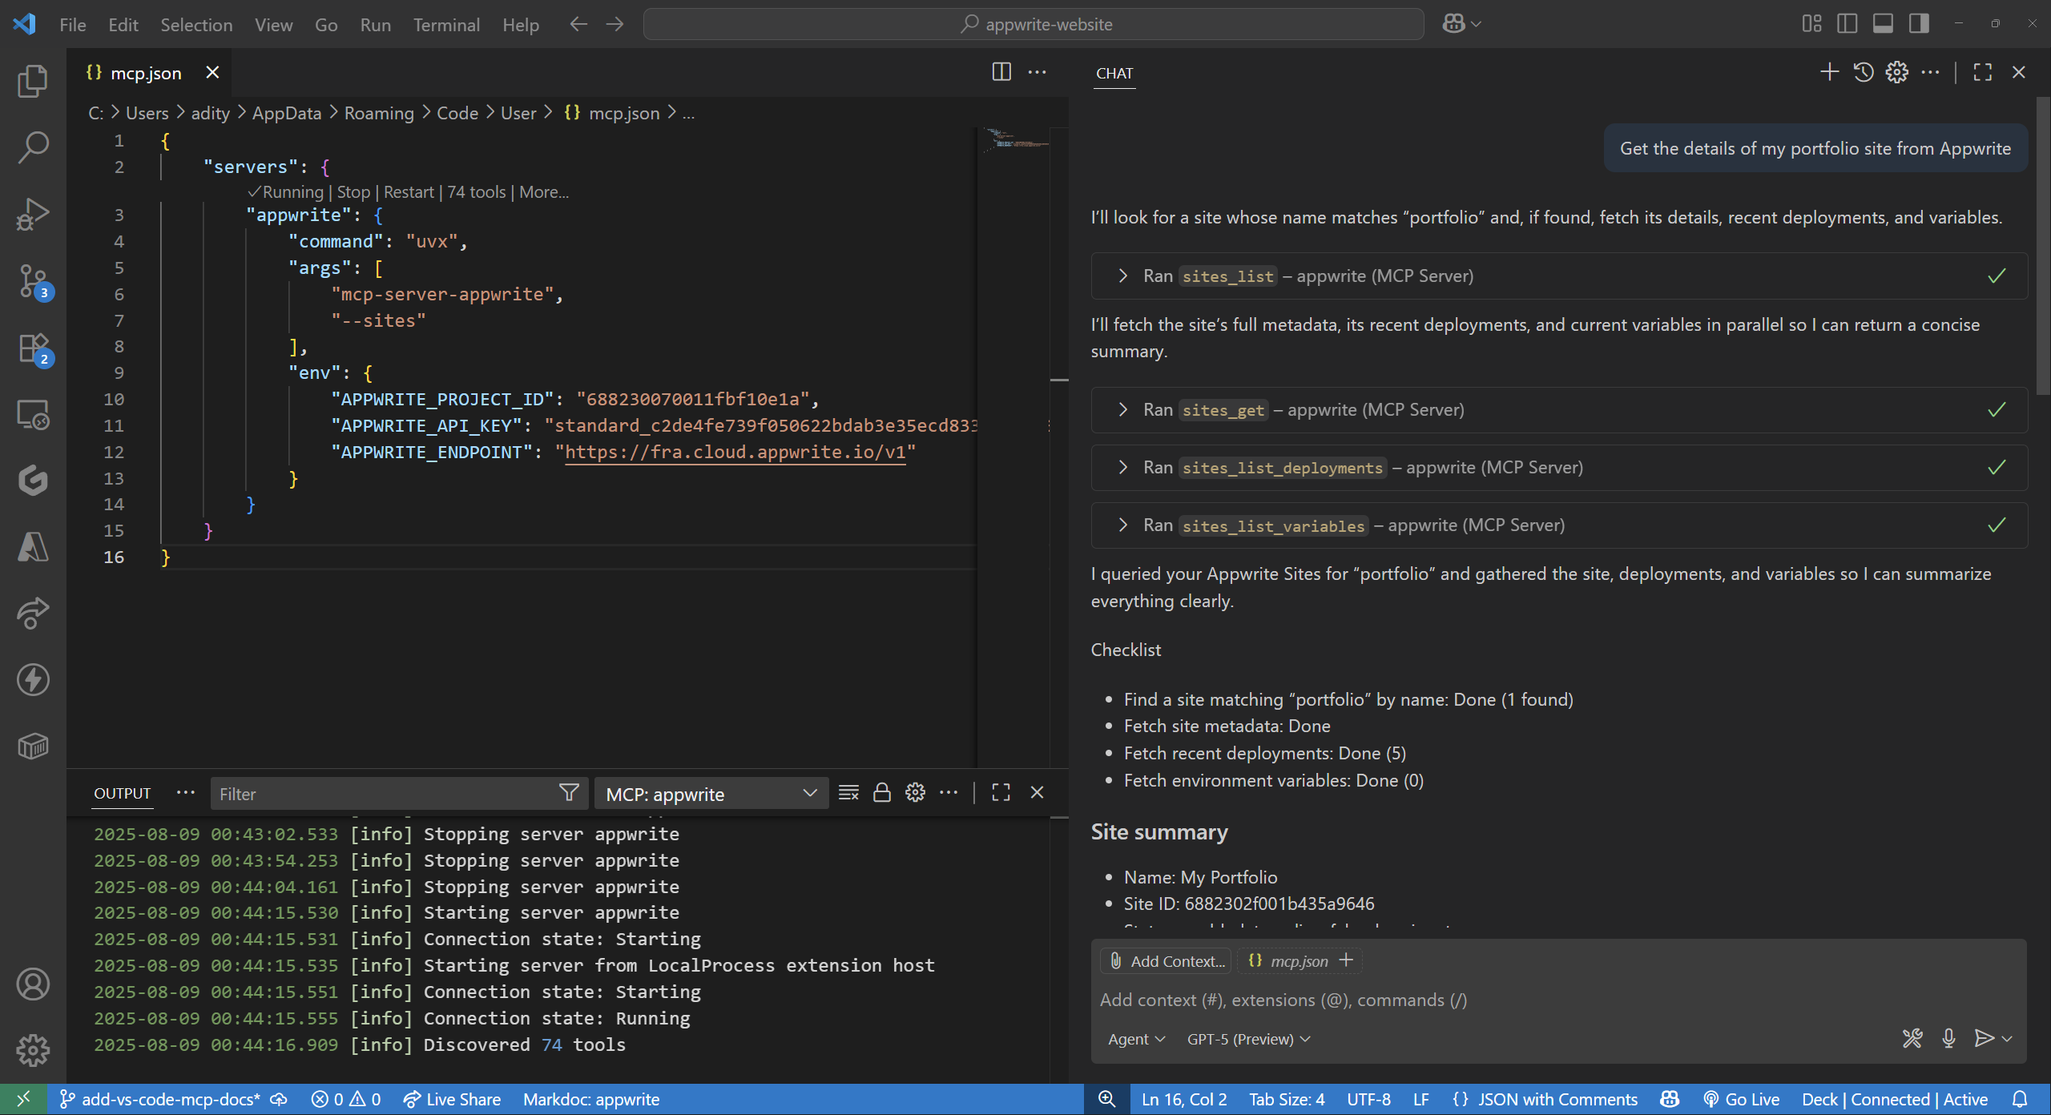Open the Extensions view in activity bar
The width and height of the screenshot is (2051, 1115).
(33, 349)
